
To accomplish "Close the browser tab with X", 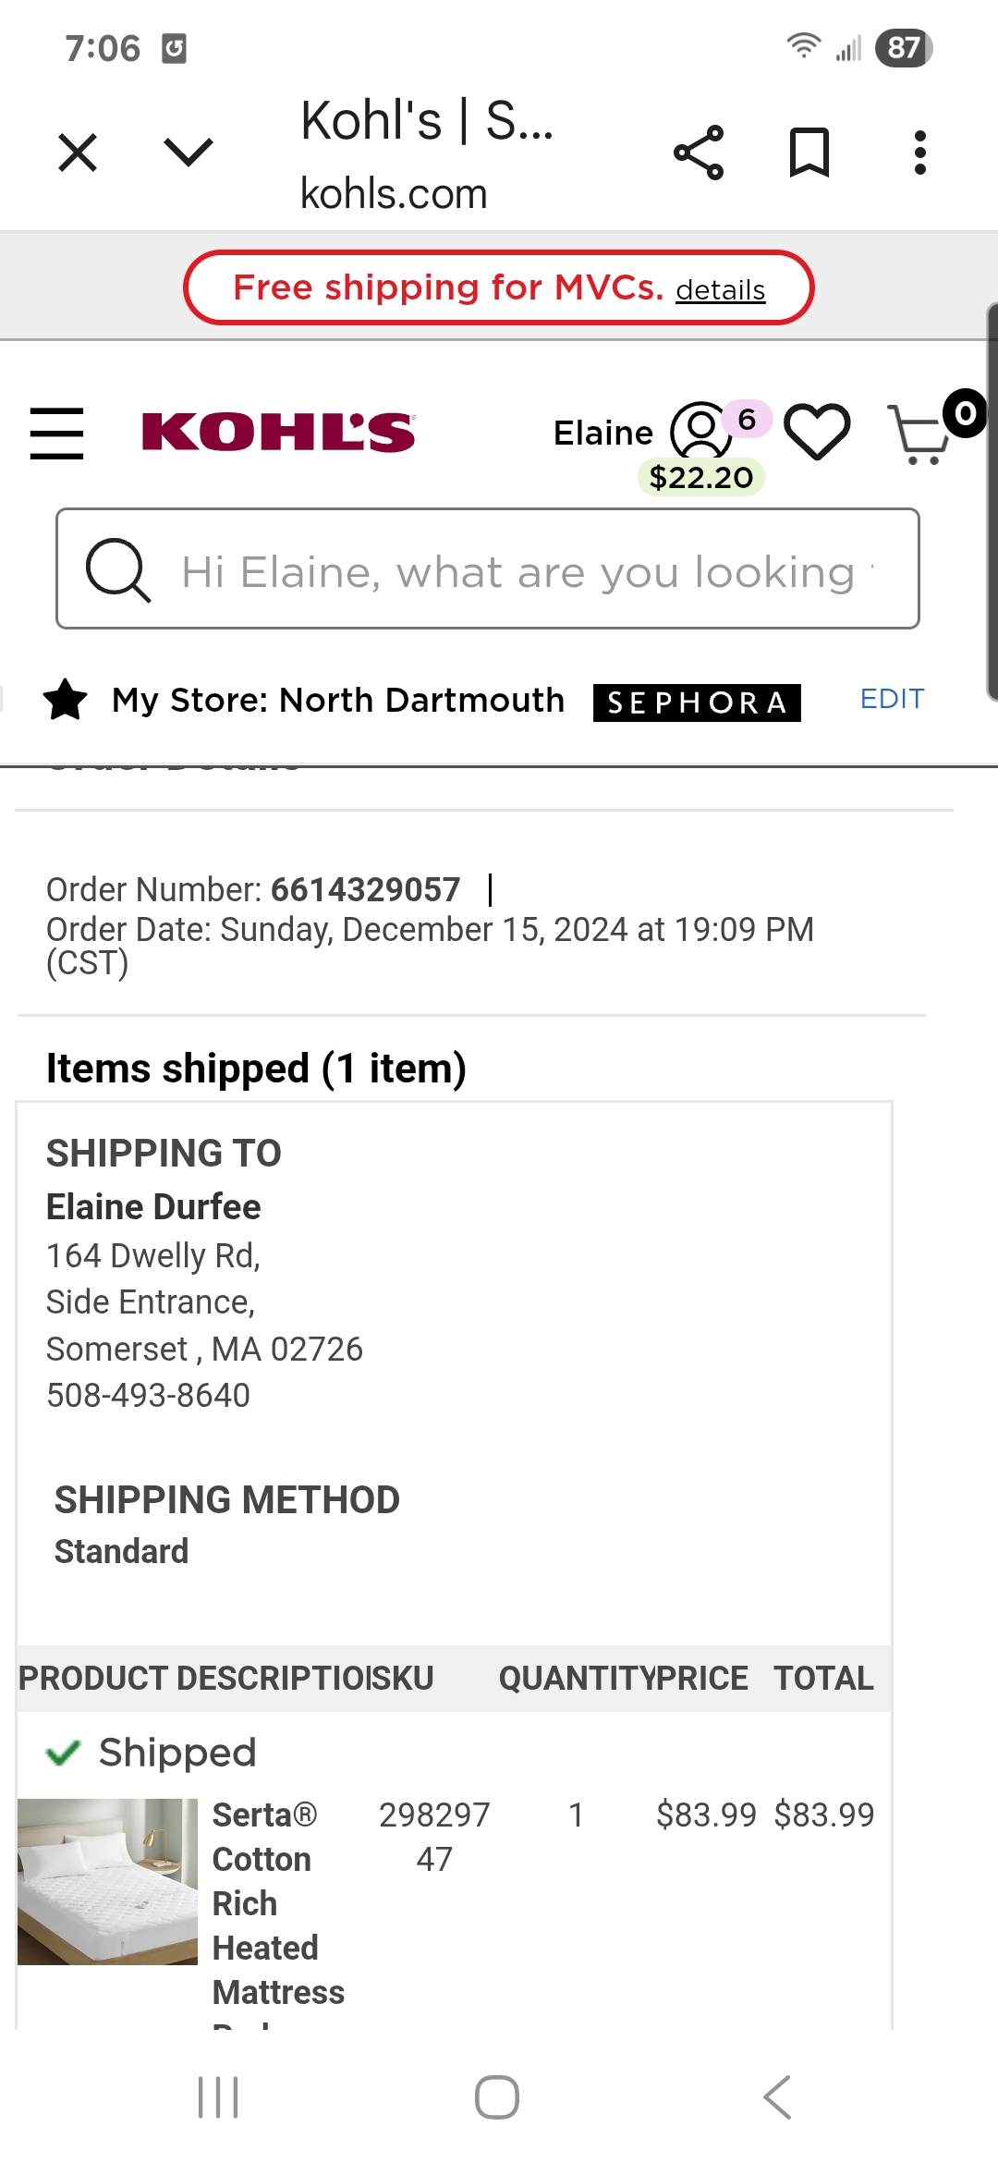I will point(78,153).
